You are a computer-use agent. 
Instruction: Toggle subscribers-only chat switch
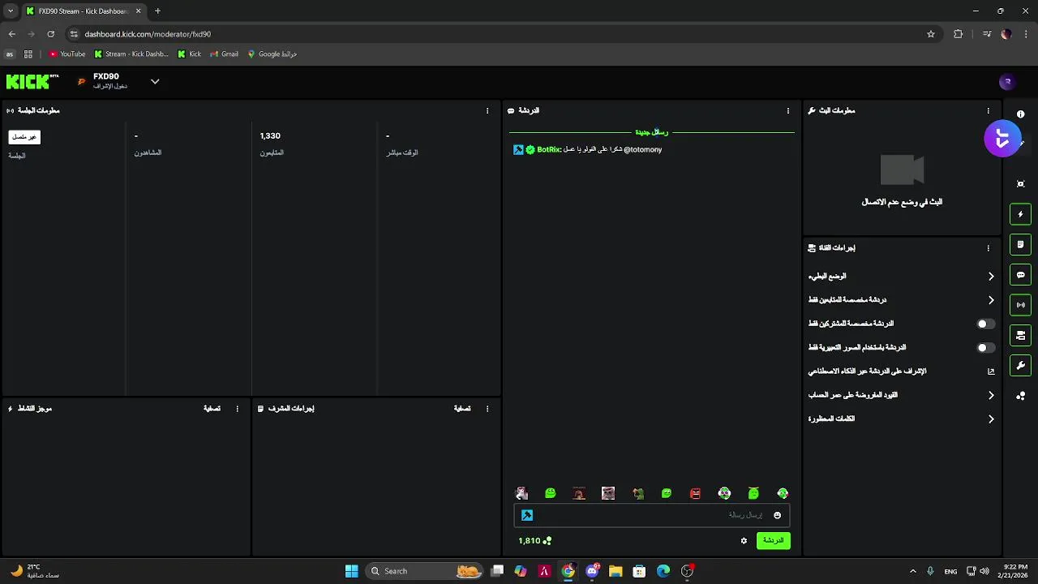click(985, 324)
